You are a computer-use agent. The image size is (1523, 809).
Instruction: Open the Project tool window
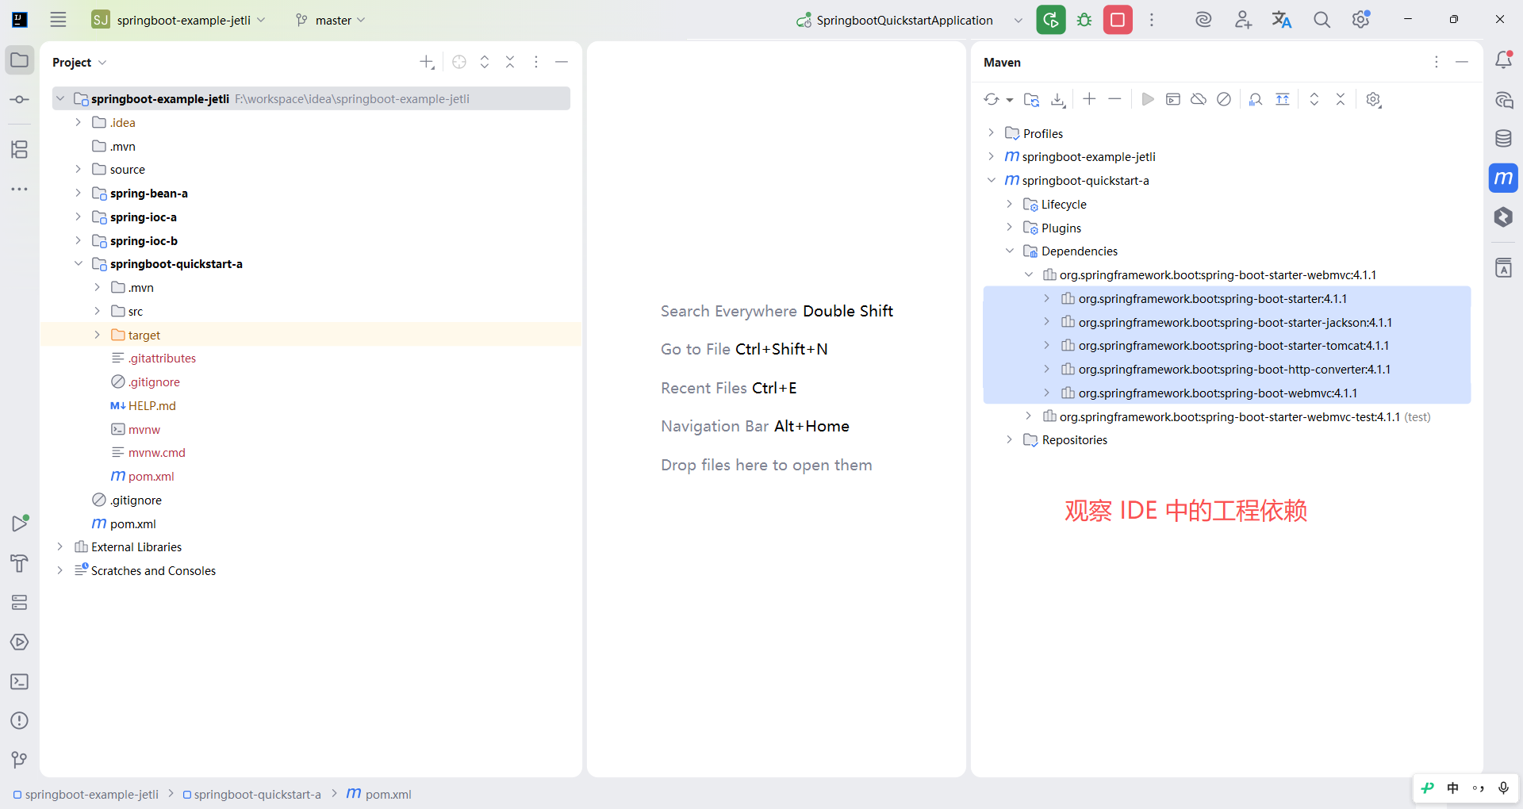click(x=20, y=60)
